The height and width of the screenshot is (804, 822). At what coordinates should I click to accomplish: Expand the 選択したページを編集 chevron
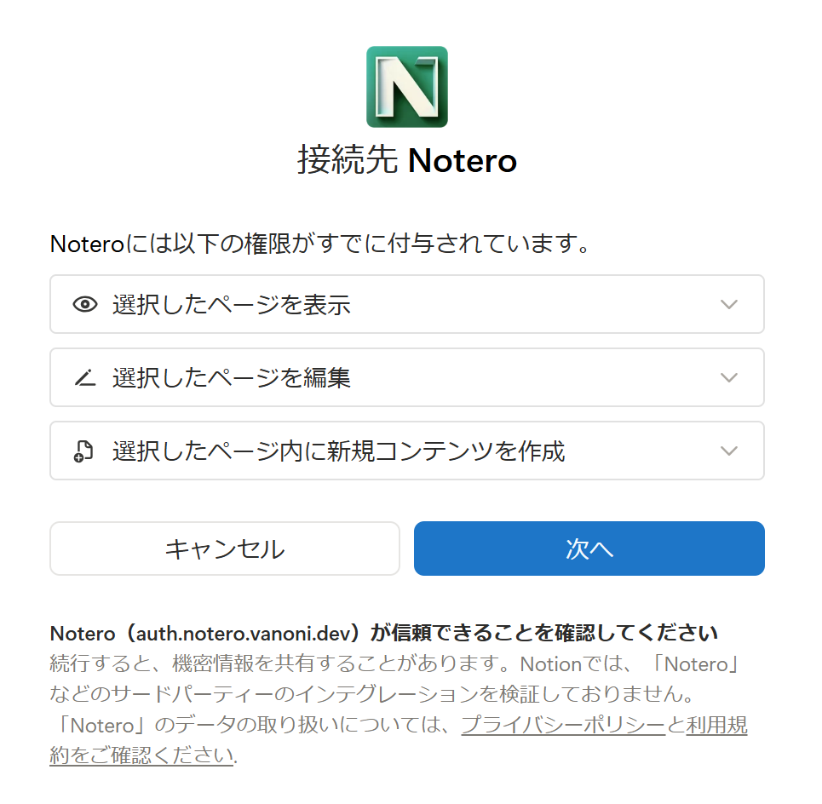(728, 378)
